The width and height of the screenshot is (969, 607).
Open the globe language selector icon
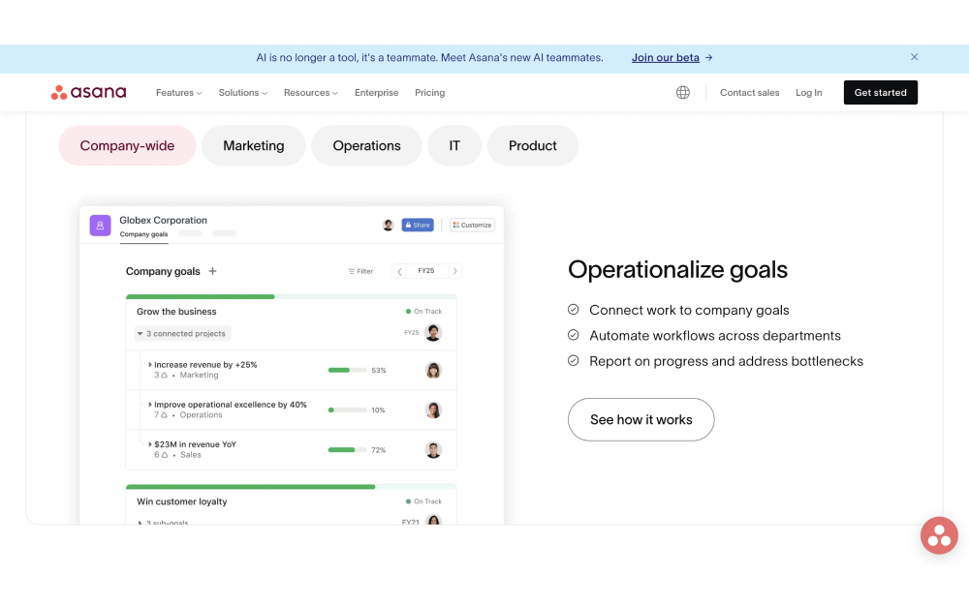pos(683,92)
